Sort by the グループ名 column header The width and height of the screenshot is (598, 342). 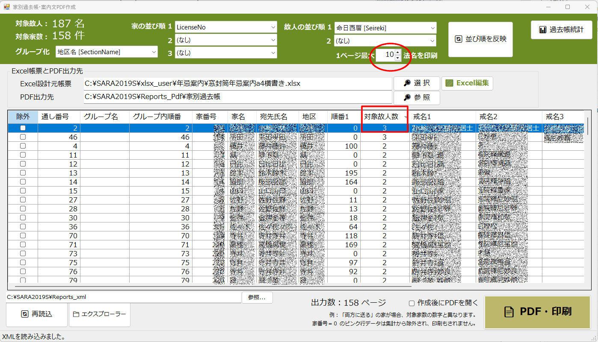click(x=105, y=117)
